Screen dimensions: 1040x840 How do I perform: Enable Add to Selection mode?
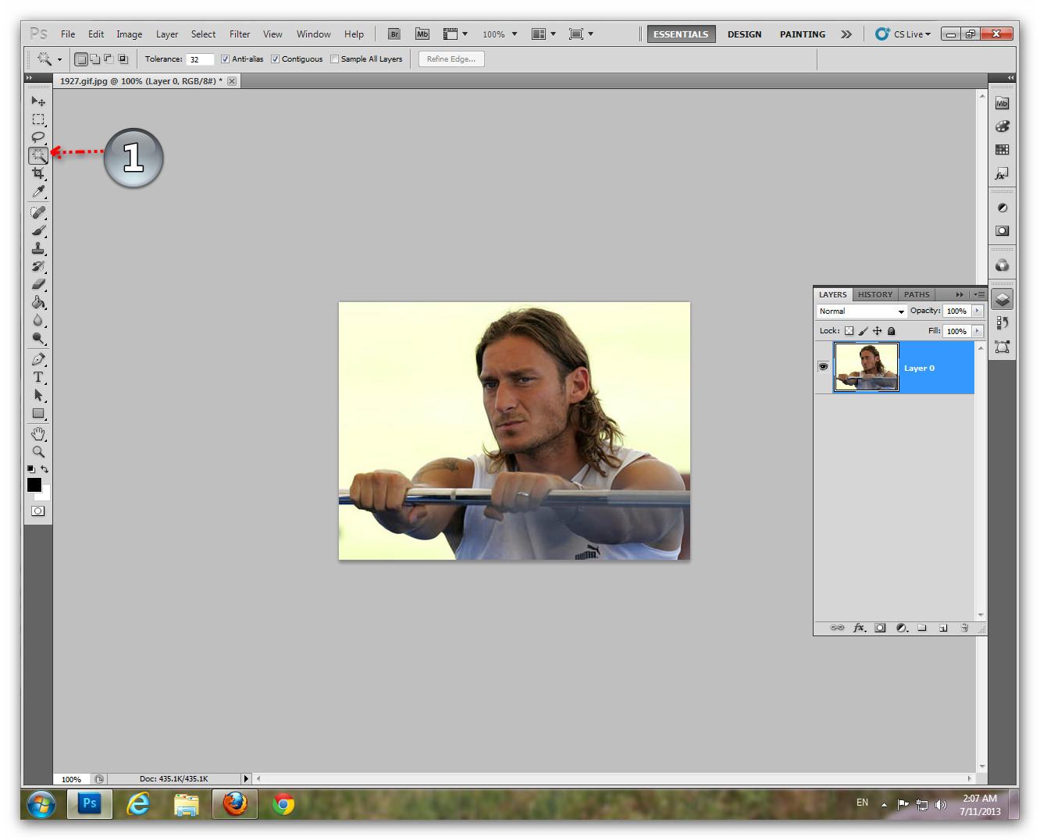click(x=94, y=59)
